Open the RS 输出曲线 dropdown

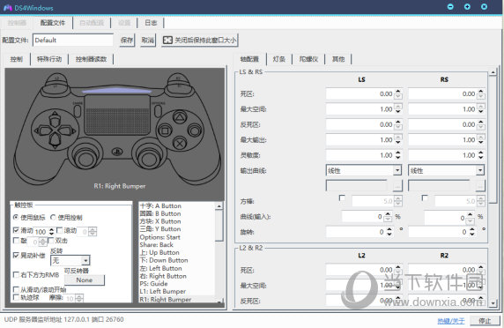[446, 170]
